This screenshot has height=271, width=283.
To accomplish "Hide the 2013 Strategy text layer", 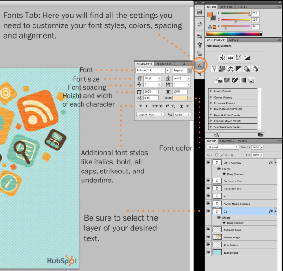I will tap(208, 163).
